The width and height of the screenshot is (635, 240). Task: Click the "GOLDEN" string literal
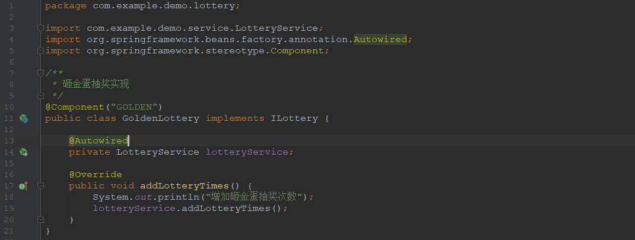click(x=135, y=107)
